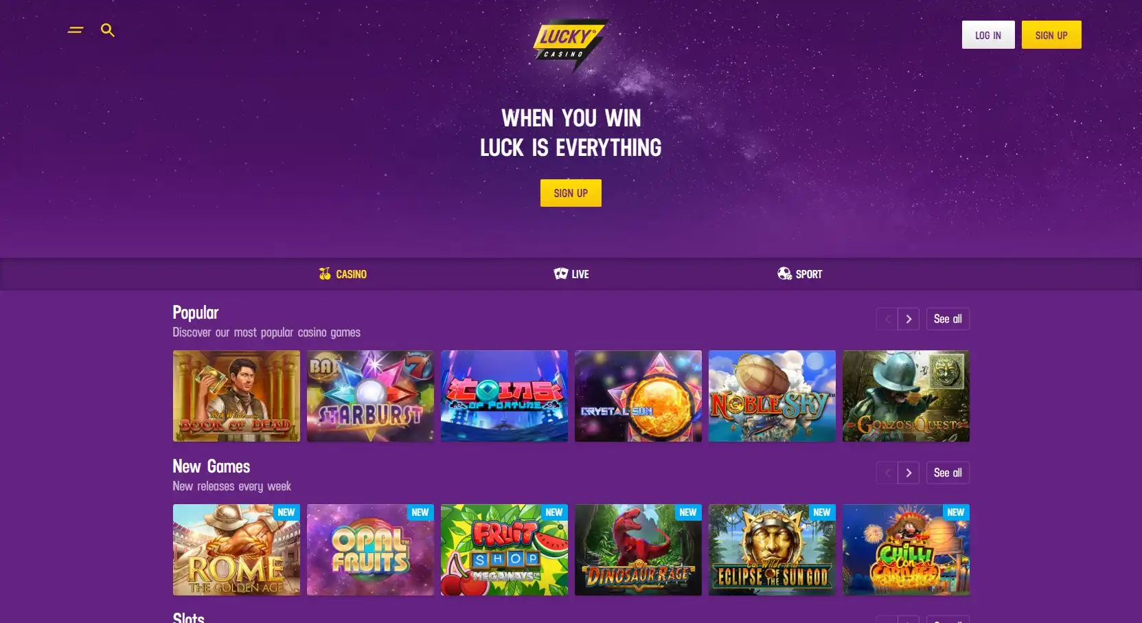
Task: Advance New Games row with right chevron
Action: [x=909, y=473]
